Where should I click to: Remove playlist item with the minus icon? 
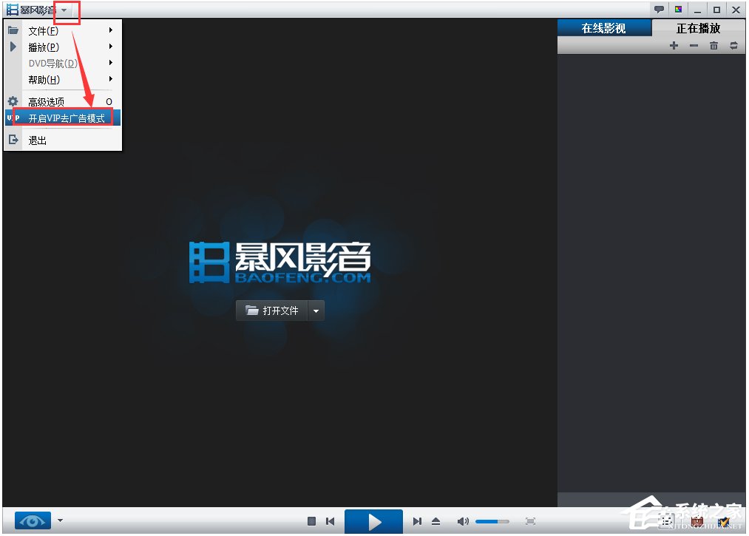[694, 45]
